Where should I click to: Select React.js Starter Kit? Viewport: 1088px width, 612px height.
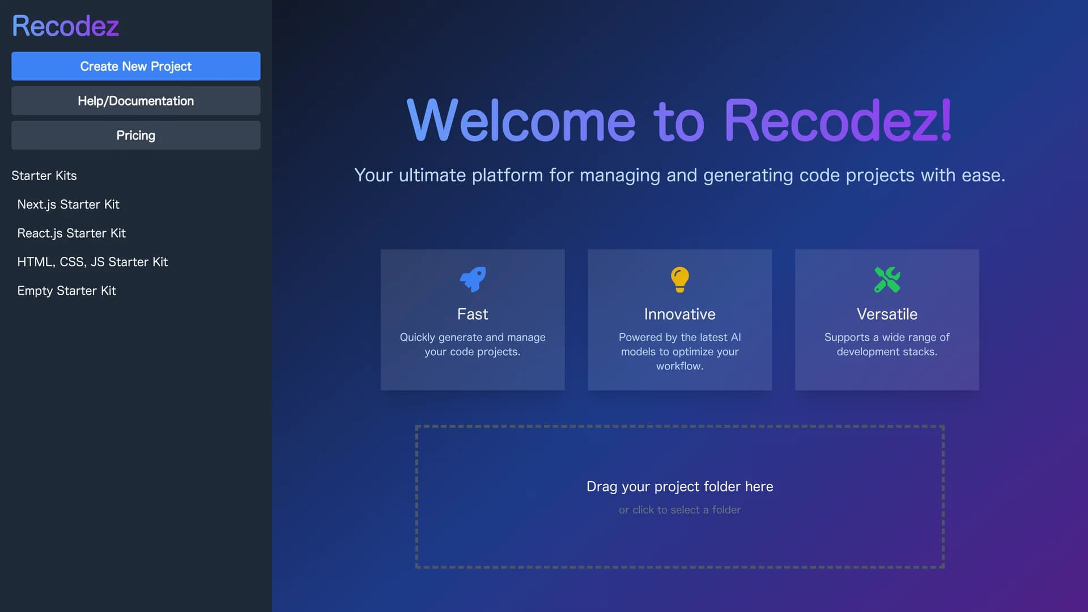pos(71,233)
